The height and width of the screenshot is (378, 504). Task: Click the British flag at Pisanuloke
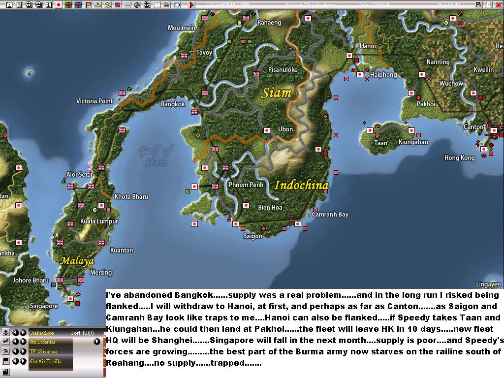click(x=256, y=74)
